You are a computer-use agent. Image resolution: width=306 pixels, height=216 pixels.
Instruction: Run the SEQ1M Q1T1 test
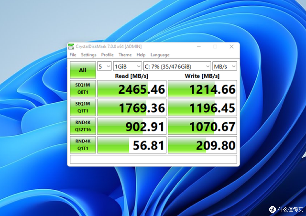pos(83,107)
